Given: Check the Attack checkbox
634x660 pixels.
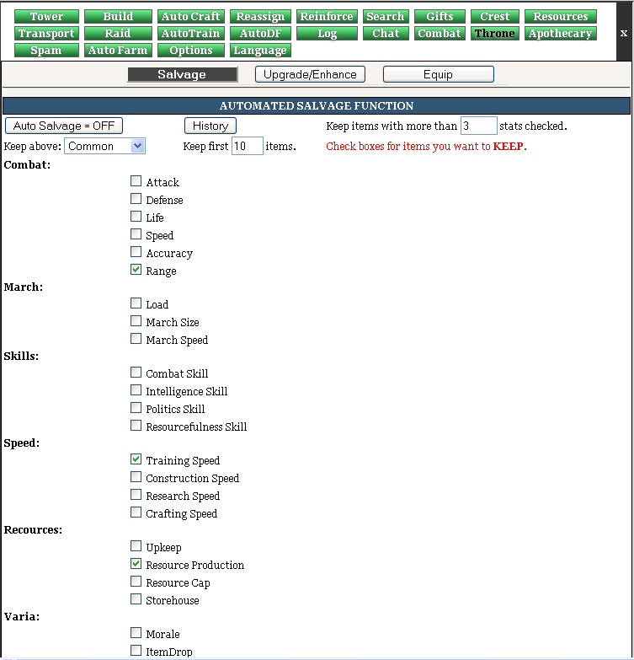Looking at the screenshot, I should tap(136, 181).
